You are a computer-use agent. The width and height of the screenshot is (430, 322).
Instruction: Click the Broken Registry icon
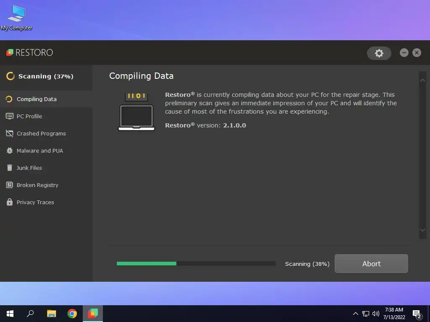[x=10, y=185]
